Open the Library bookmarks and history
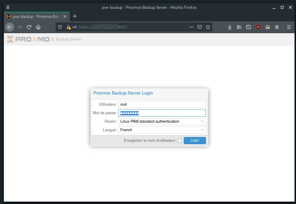 (239, 27)
